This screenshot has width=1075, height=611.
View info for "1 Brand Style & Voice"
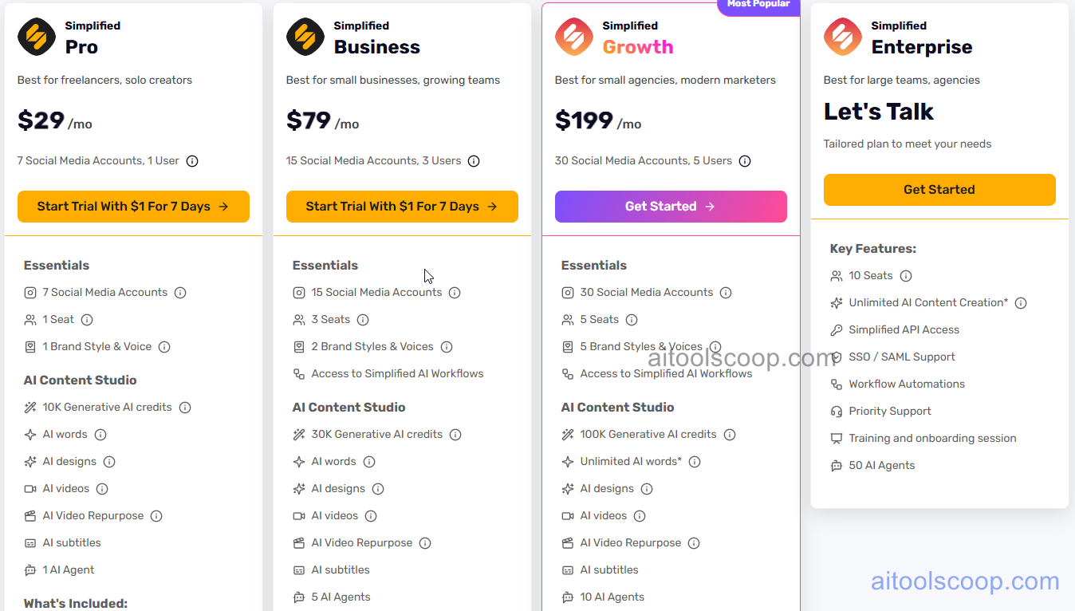(x=163, y=346)
